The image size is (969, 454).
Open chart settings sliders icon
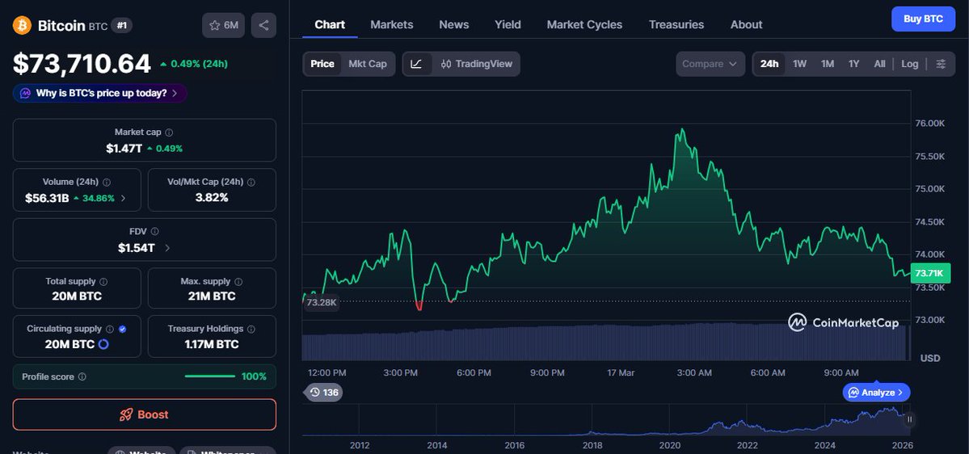point(942,65)
